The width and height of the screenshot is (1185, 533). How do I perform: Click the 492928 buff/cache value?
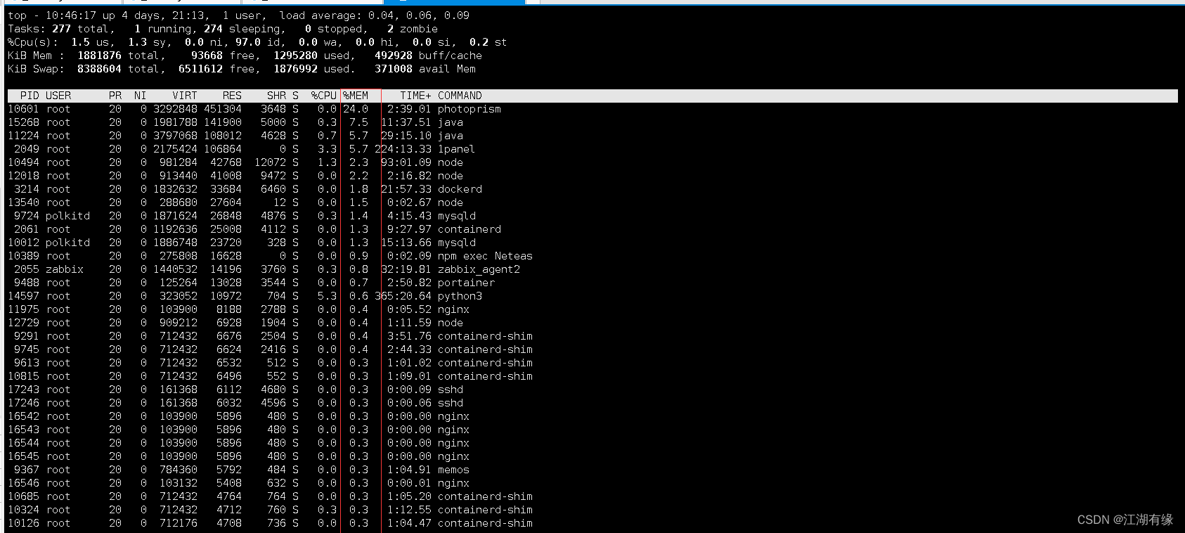[x=394, y=56]
